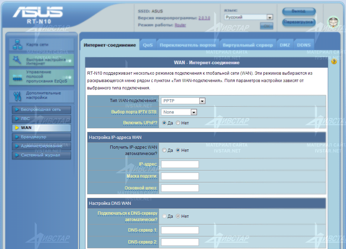
Task: Open the WAN connection type dropdown (PPTP)
Action: point(183,101)
